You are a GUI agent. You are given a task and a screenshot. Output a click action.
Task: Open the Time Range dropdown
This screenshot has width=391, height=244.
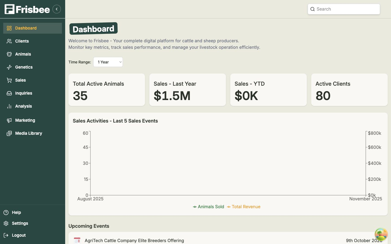tap(108, 62)
